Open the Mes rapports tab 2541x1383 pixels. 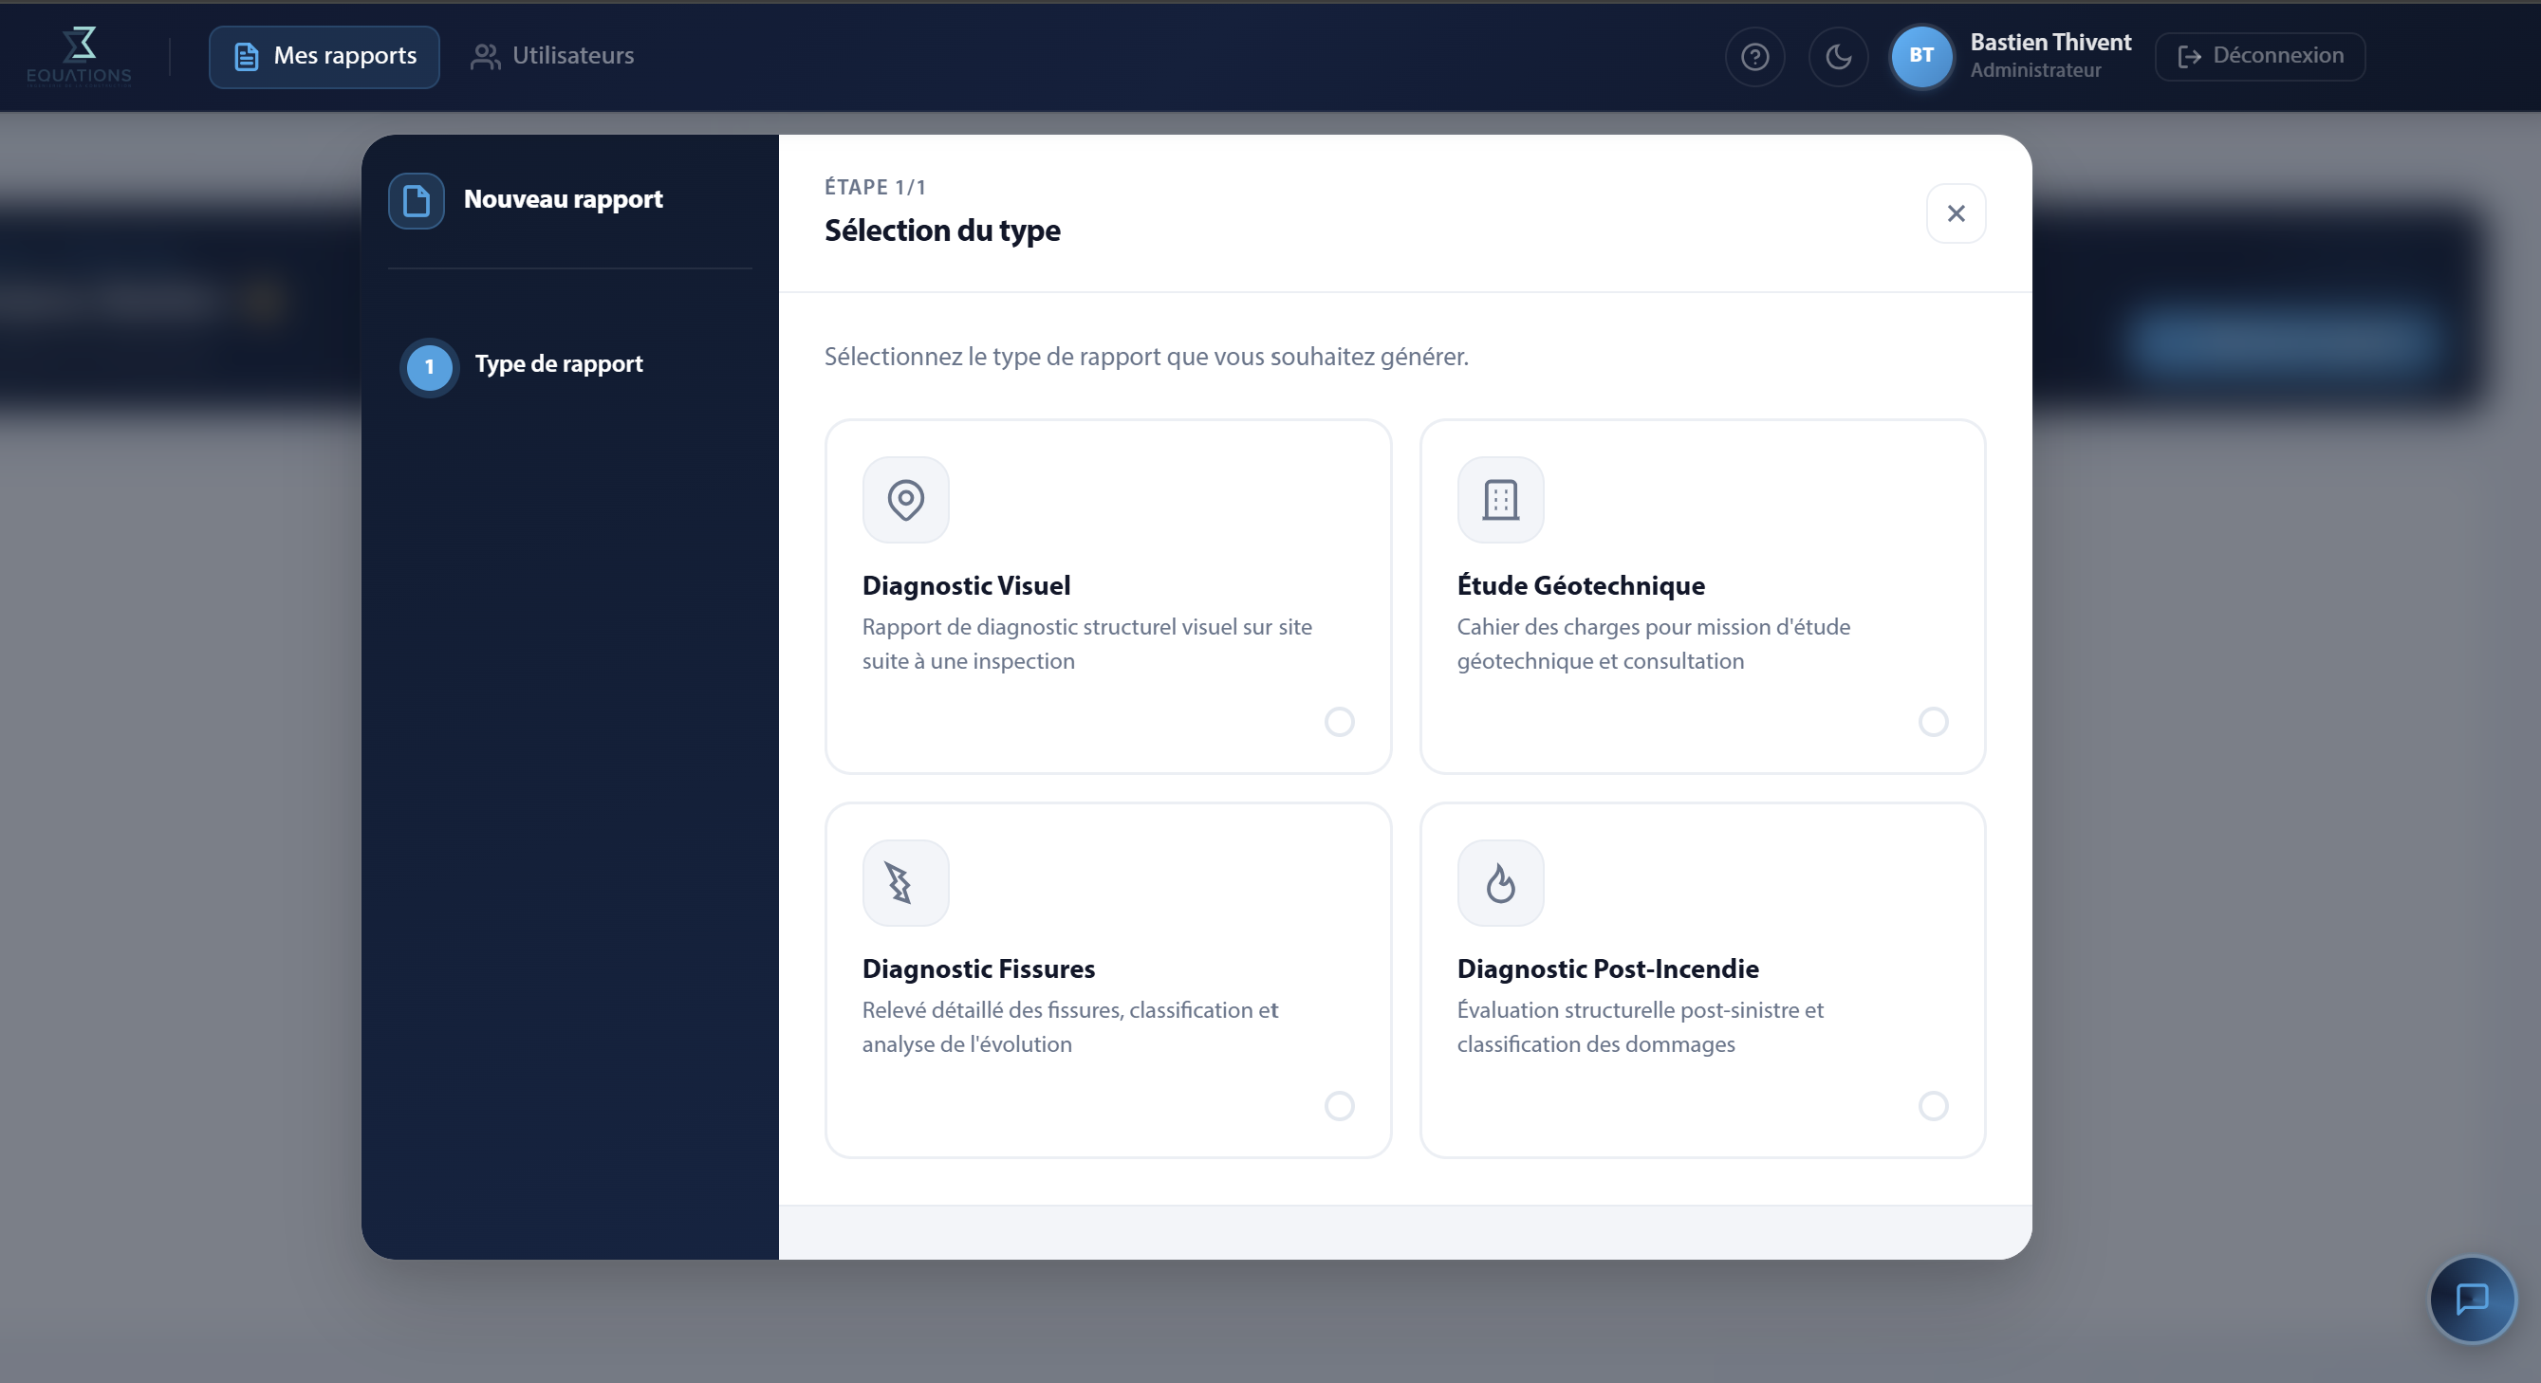point(325,56)
